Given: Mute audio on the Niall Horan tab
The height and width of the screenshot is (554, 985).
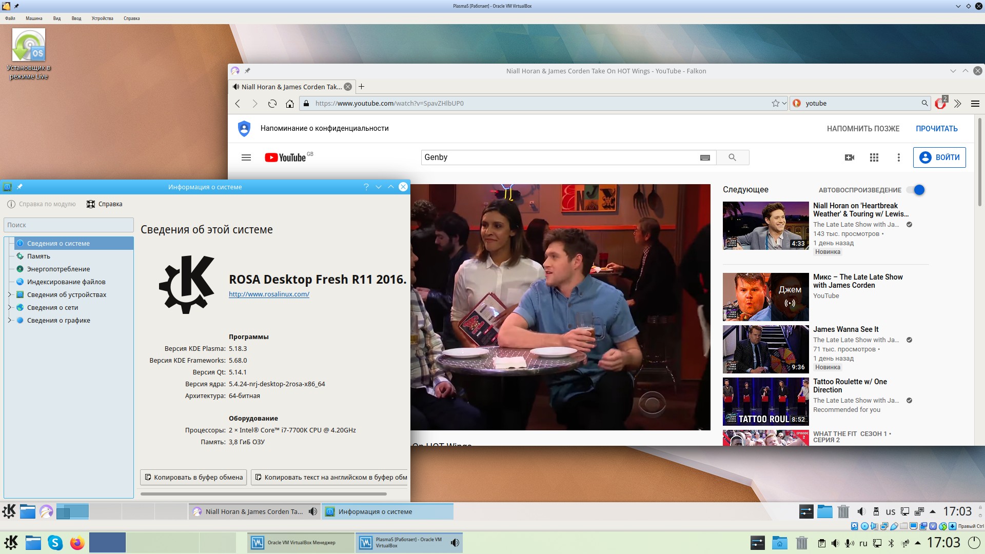Looking at the screenshot, I should [235, 87].
